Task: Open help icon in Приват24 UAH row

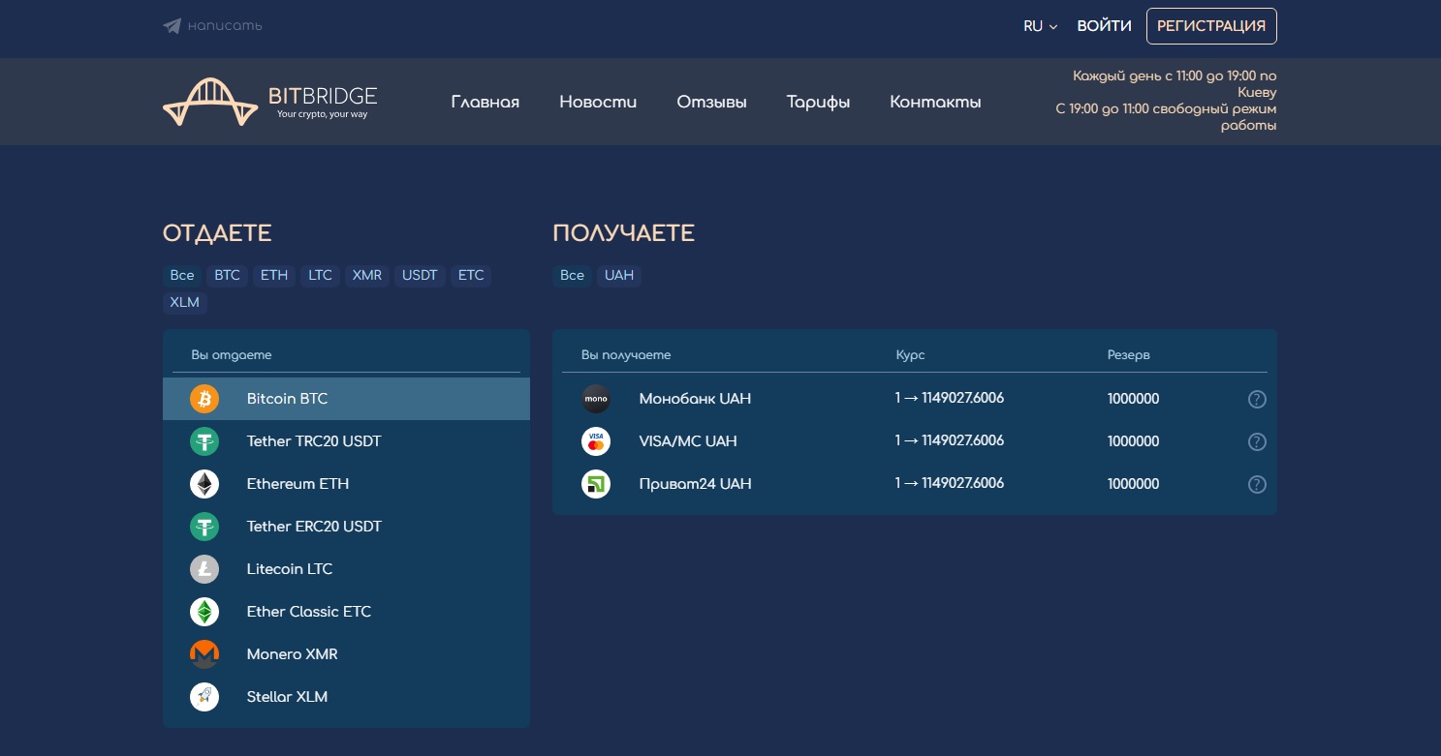Action: click(1257, 485)
